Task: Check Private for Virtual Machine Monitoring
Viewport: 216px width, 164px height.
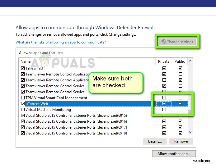Action: tap(164, 110)
